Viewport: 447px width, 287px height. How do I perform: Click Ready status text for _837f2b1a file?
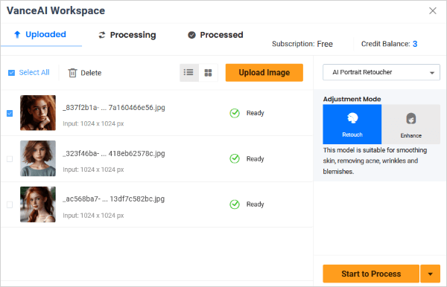click(255, 113)
